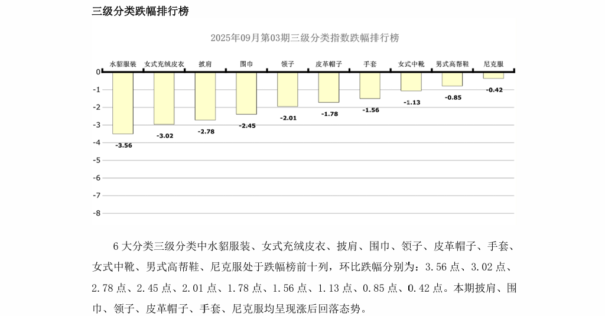Select the 皮革帽子 bar

(329, 87)
